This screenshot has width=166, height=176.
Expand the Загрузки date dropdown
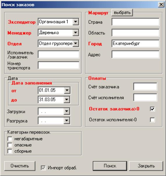[67, 111]
